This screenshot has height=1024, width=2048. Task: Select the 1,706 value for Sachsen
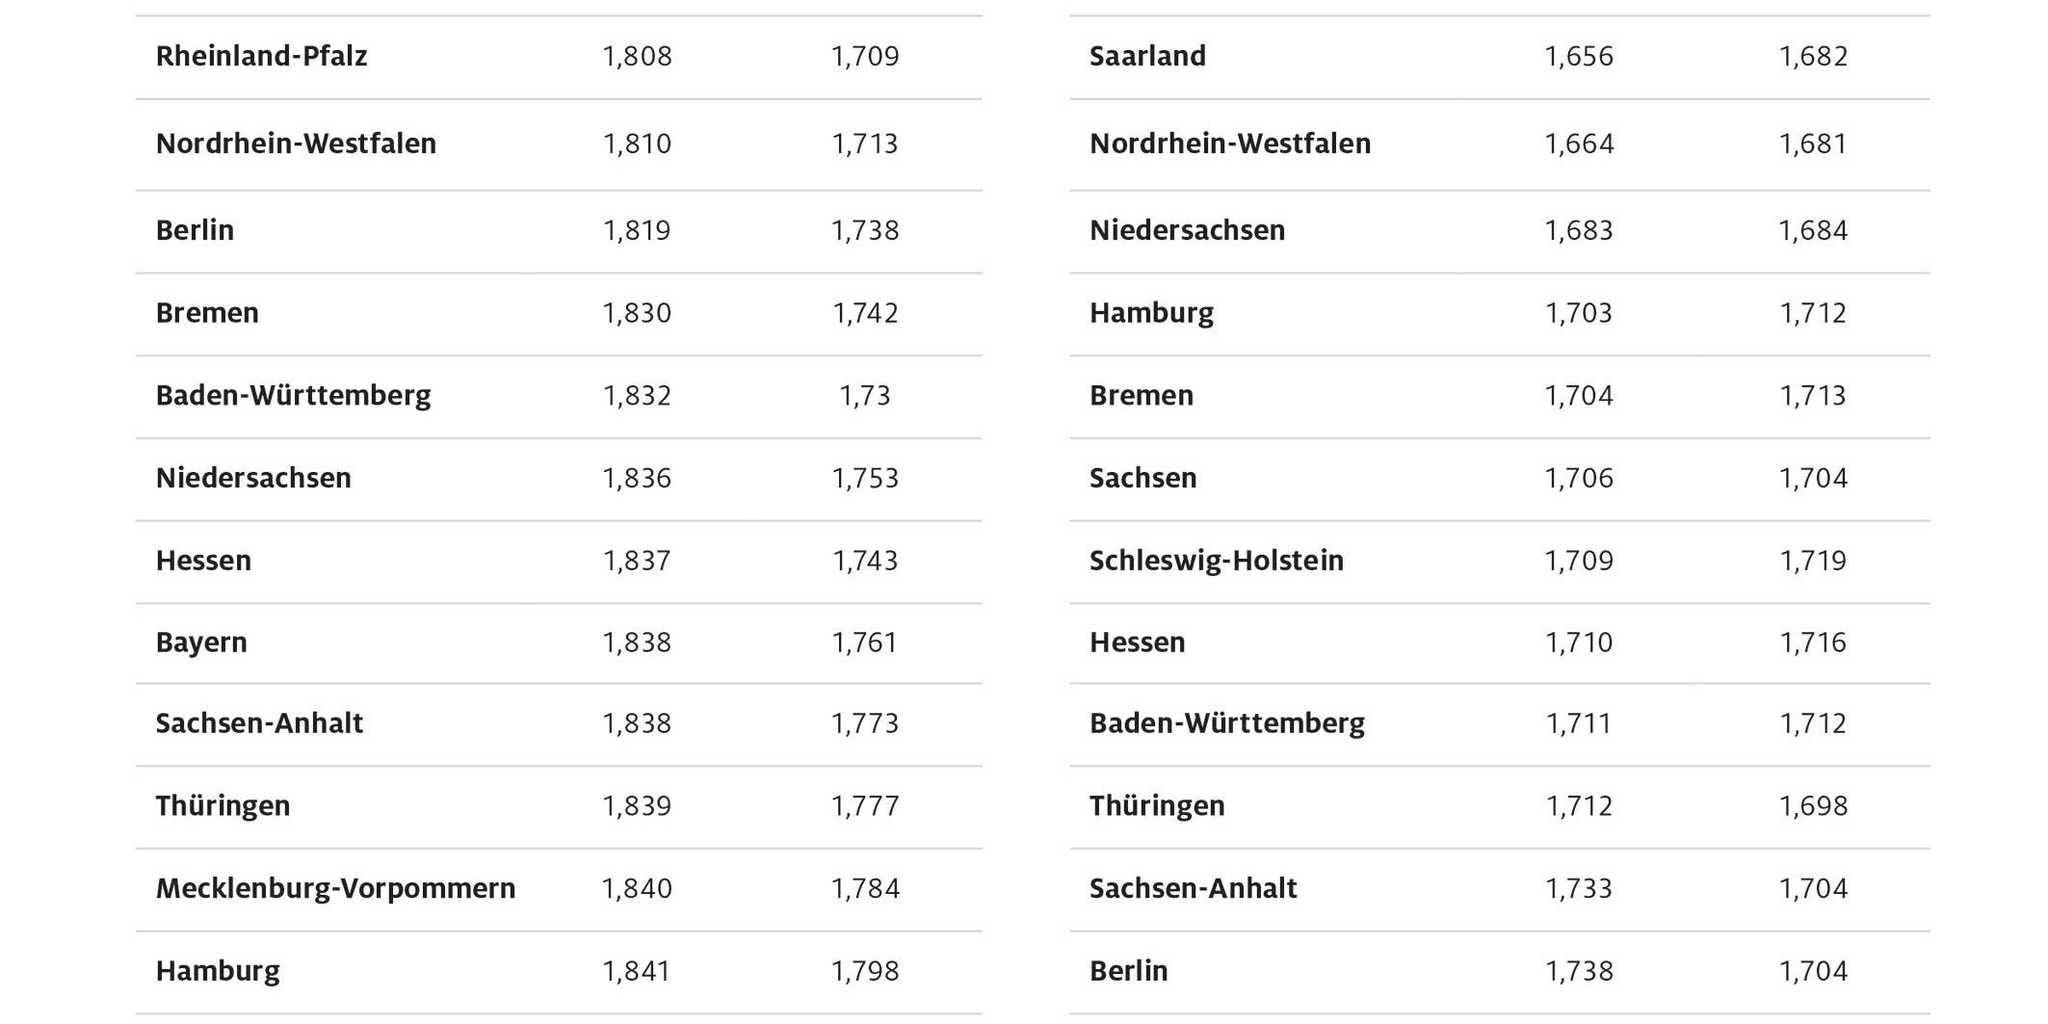click(1579, 479)
